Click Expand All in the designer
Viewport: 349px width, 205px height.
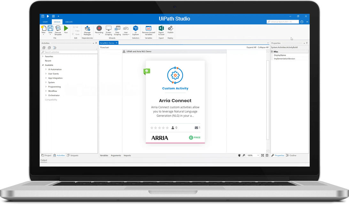point(251,47)
